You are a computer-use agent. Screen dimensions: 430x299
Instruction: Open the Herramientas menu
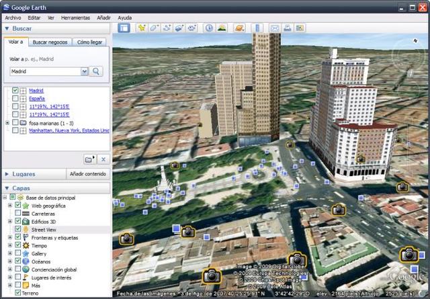click(x=75, y=18)
